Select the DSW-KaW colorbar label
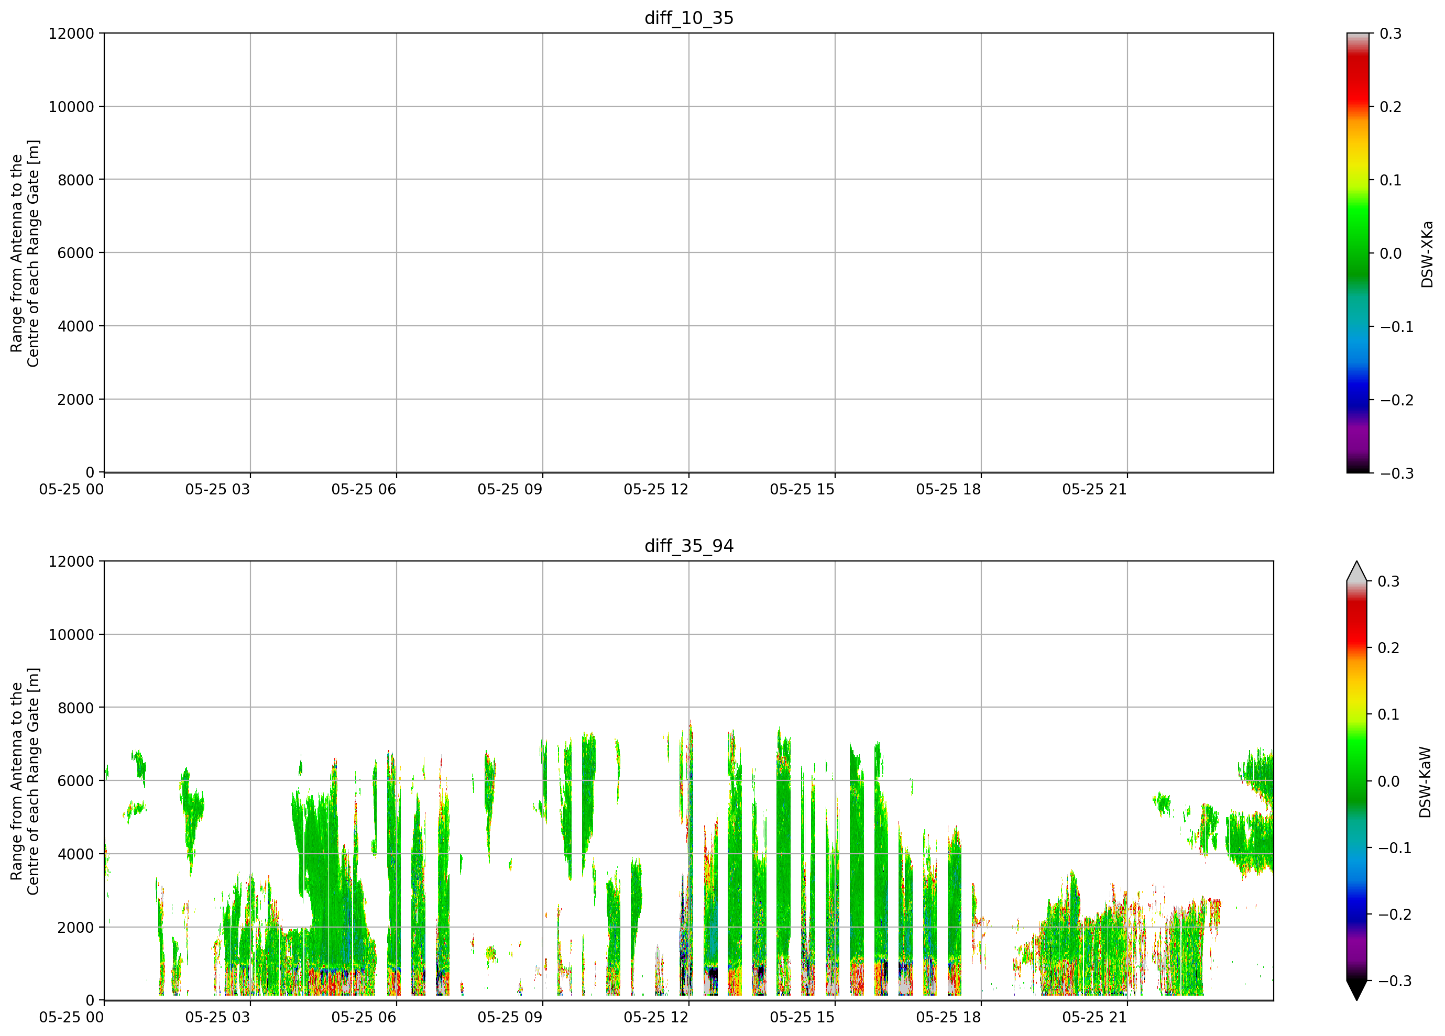This screenshot has width=1445, height=1036. 1426,782
